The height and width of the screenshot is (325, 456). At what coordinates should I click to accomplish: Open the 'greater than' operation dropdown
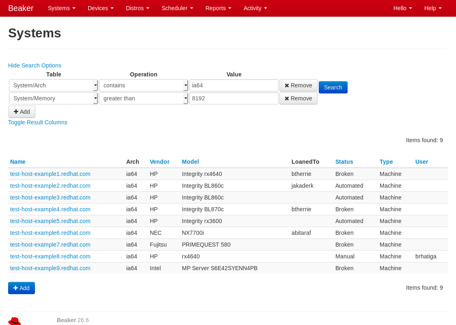[x=143, y=98]
